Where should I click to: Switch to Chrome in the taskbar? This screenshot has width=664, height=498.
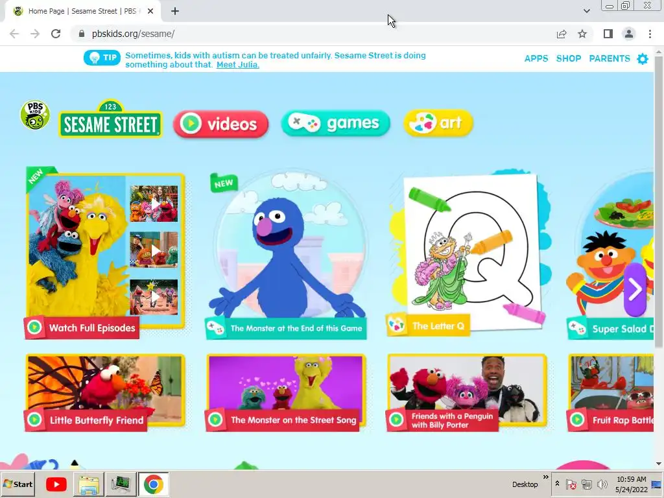tap(153, 484)
